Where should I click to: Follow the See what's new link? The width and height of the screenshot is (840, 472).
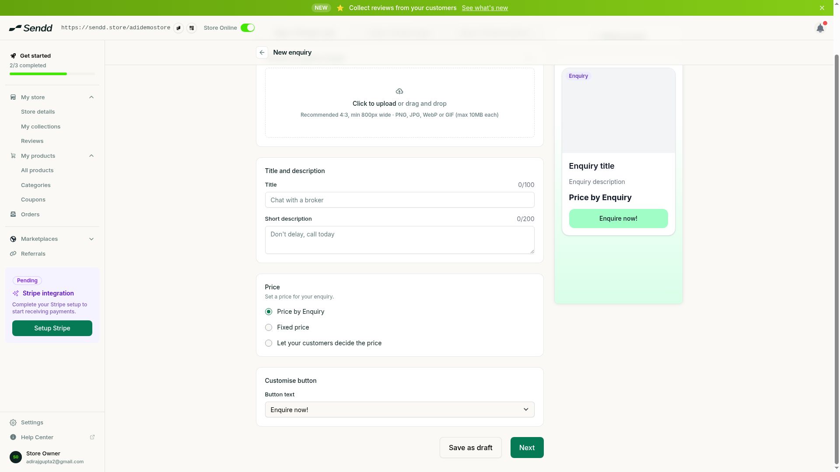[x=485, y=8]
